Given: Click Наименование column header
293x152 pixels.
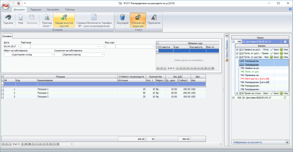Looking at the screenshot, I should [77, 80].
